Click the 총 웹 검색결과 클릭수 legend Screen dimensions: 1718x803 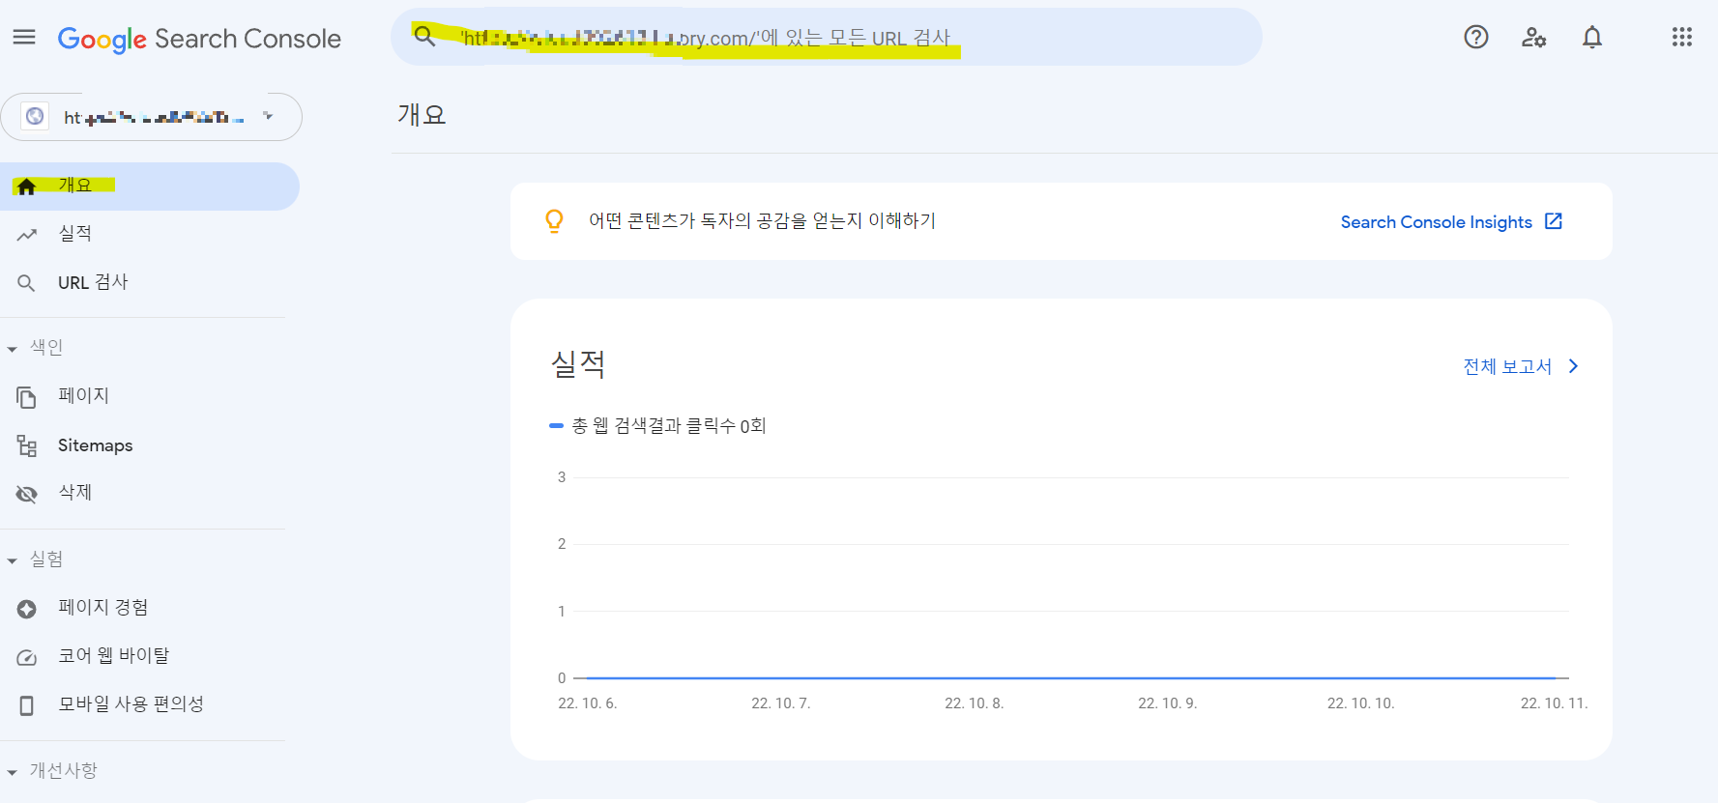coord(657,426)
